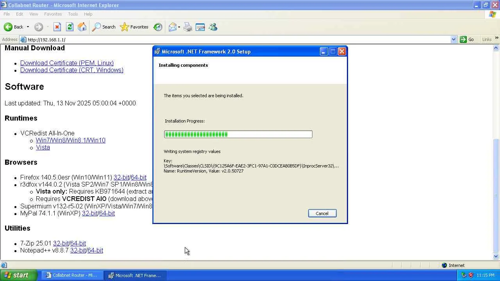
Task: Click the Forward arrow button
Action: point(38,27)
